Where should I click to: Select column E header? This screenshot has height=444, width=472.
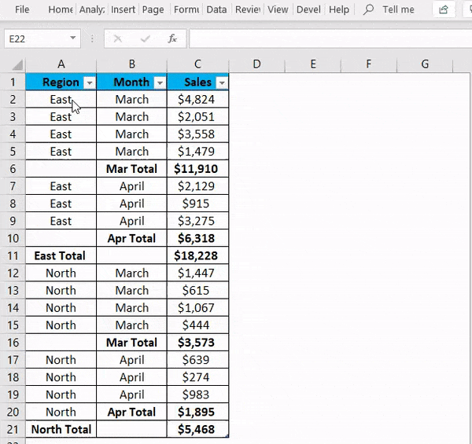point(313,64)
